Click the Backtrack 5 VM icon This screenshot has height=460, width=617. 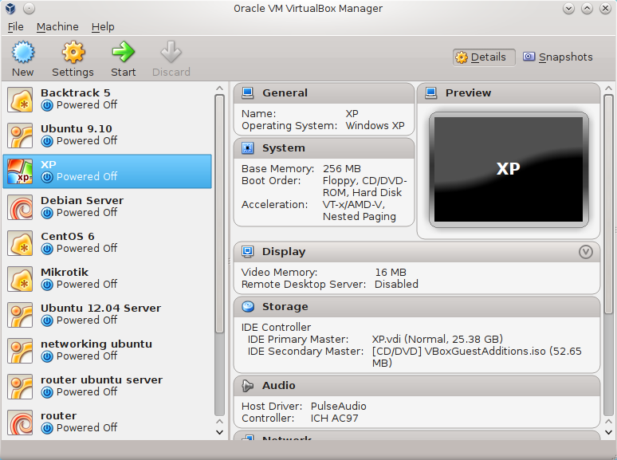pyautogui.click(x=20, y=100)
